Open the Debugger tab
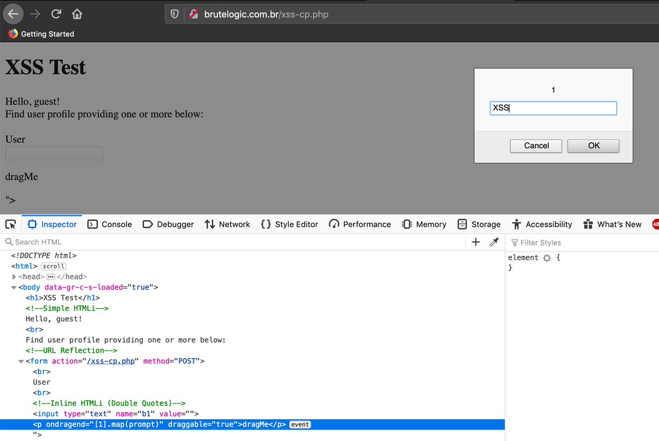The width and height of the screenshot is (659, 441). (x=168, y=224)
